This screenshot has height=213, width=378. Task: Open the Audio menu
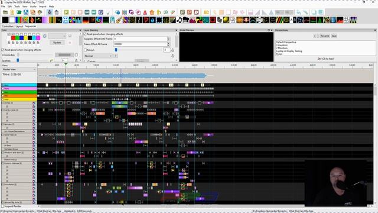point(33,7)
